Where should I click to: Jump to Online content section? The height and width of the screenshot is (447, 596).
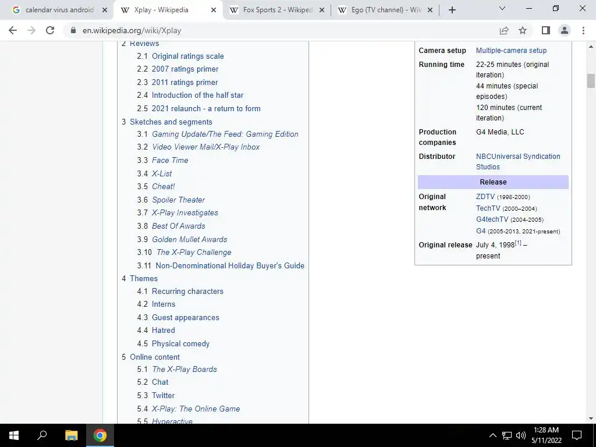pyautogui.click(x=155, y=357)
